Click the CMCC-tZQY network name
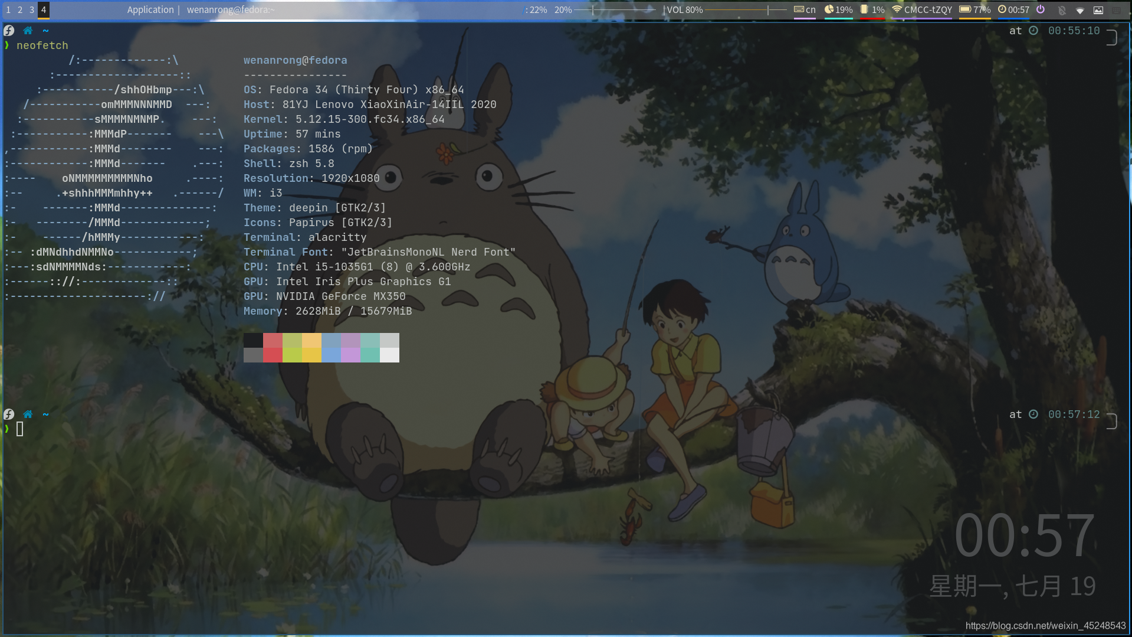Viewport: 1132px width, 637px height. click(928, 9)
